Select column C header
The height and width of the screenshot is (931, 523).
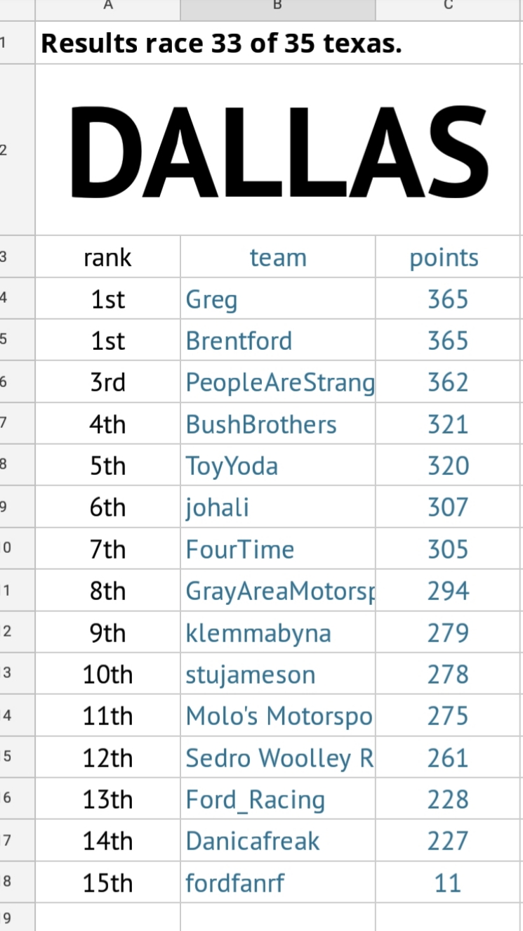coord(449,7)
